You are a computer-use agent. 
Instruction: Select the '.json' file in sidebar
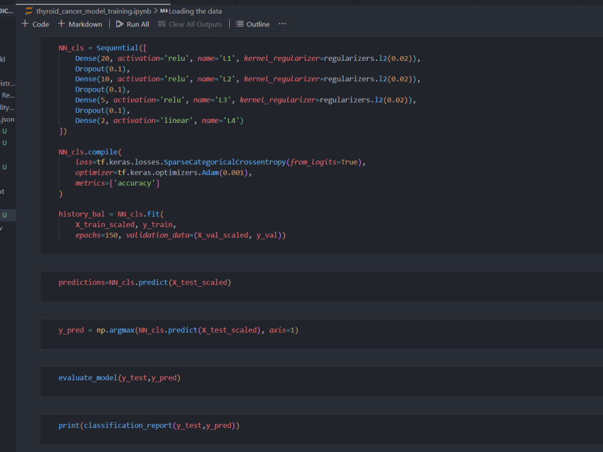(8, 119)
